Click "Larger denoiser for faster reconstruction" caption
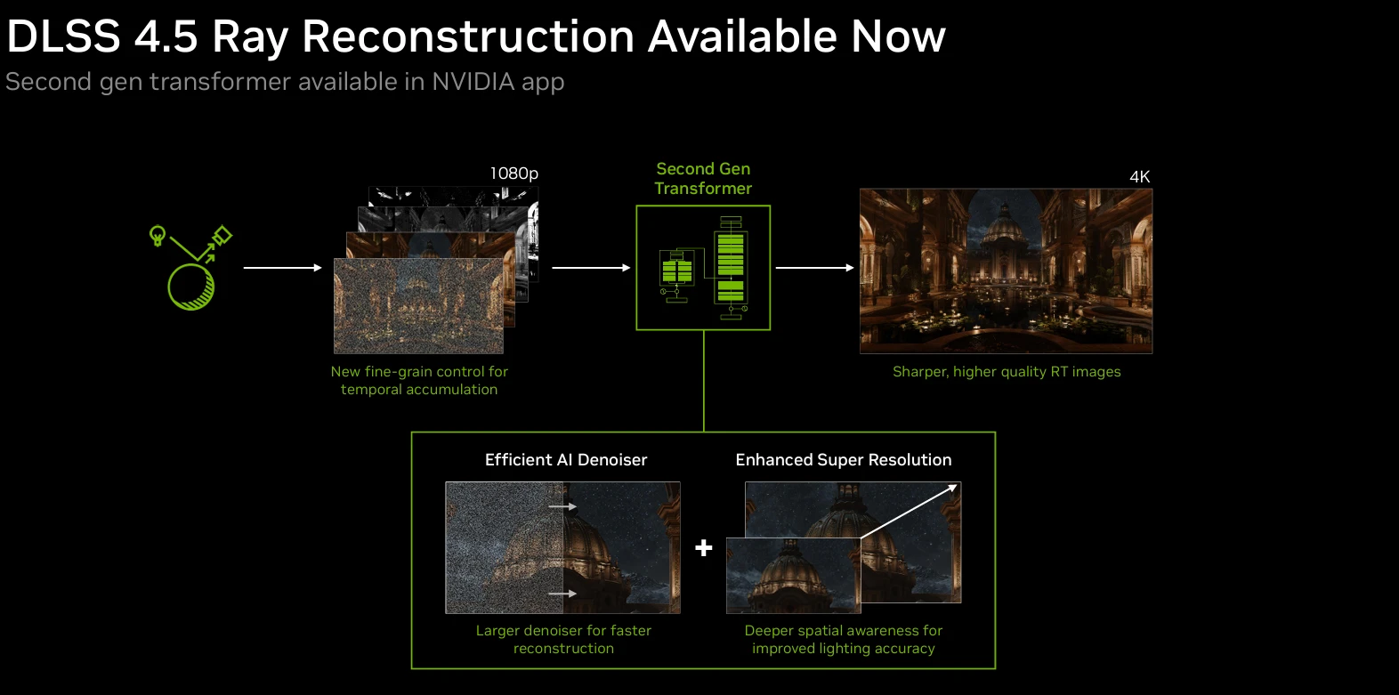This screenshot has width=1399, height=695. (563, 640)
